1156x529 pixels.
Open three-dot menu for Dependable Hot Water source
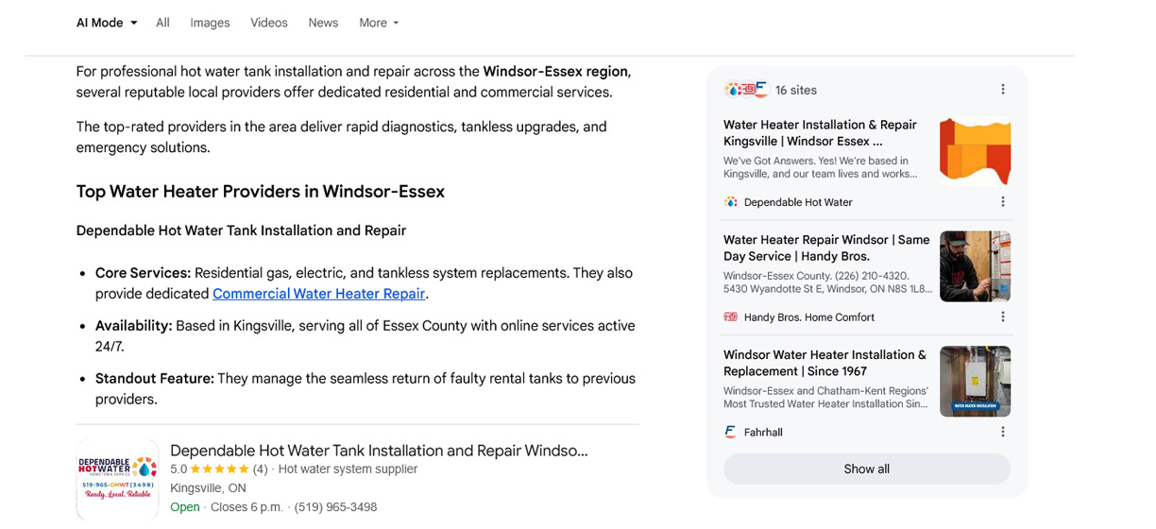(1002, 202)
